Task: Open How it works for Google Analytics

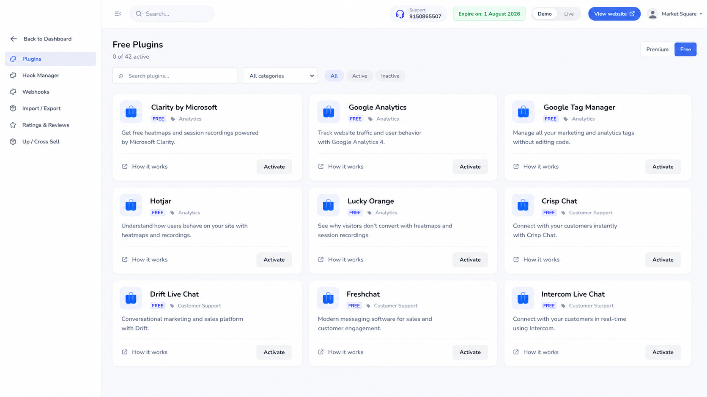Action: click(341, 167)
